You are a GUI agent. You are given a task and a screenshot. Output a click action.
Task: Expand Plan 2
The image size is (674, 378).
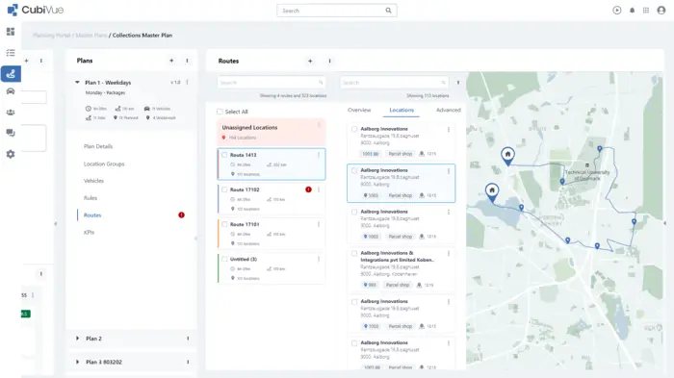[x=77, y=339]
